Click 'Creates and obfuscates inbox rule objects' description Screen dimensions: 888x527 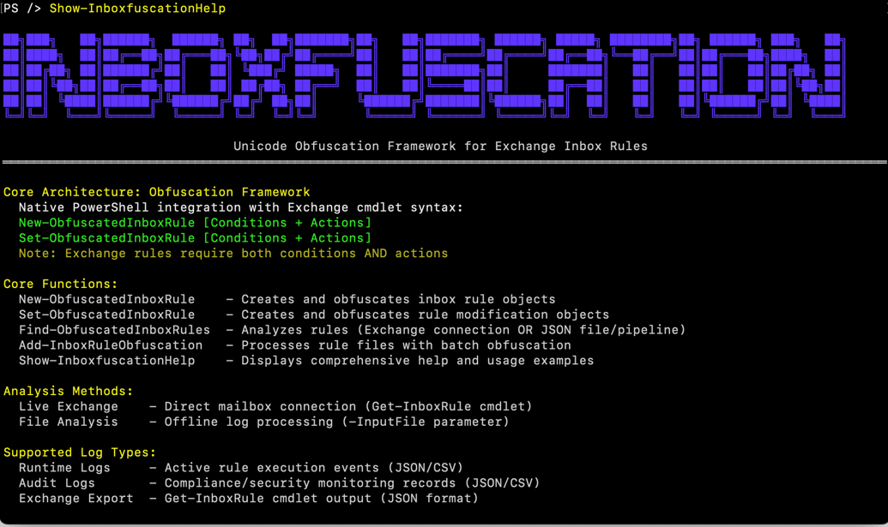point(398,299)
